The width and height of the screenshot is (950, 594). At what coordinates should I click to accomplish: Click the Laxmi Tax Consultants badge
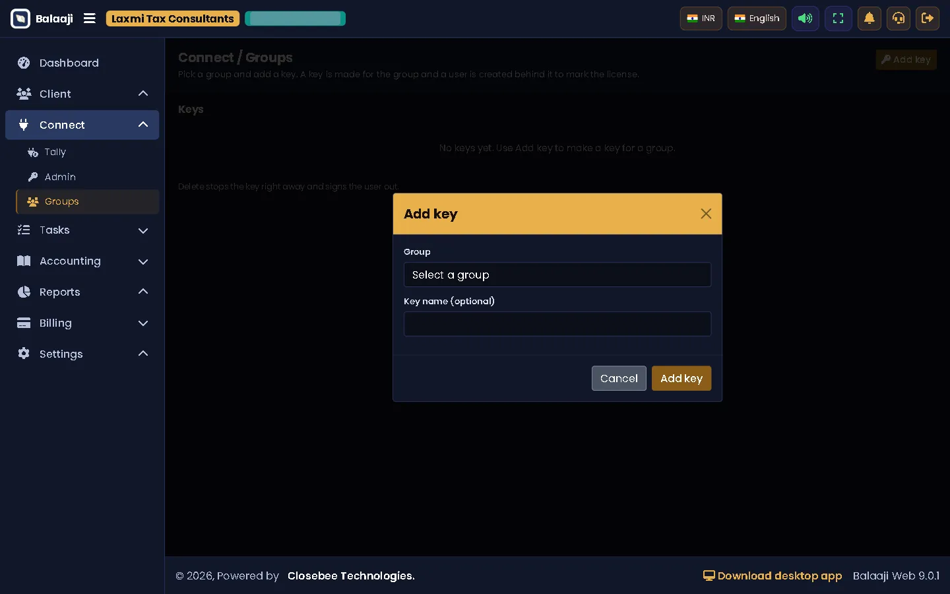pyautogui.click(x=173, y=18)
